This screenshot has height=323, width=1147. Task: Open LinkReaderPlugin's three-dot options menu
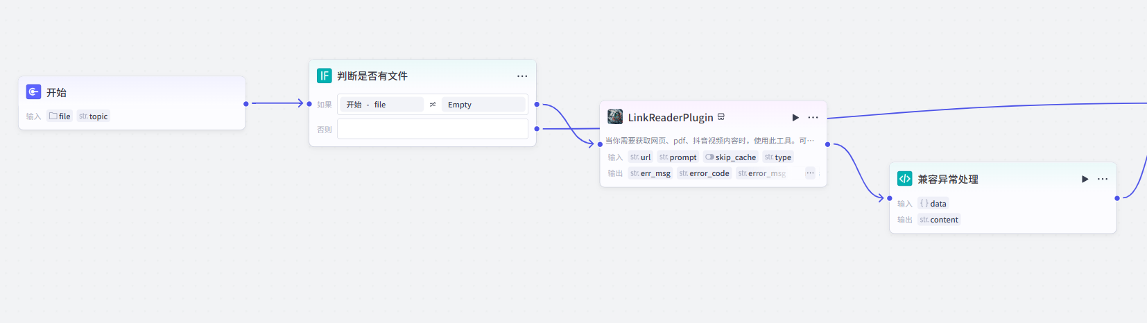[x=813, y=118]
